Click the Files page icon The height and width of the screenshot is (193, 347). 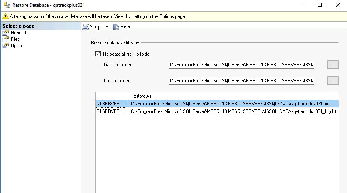(x=6, y=39)
